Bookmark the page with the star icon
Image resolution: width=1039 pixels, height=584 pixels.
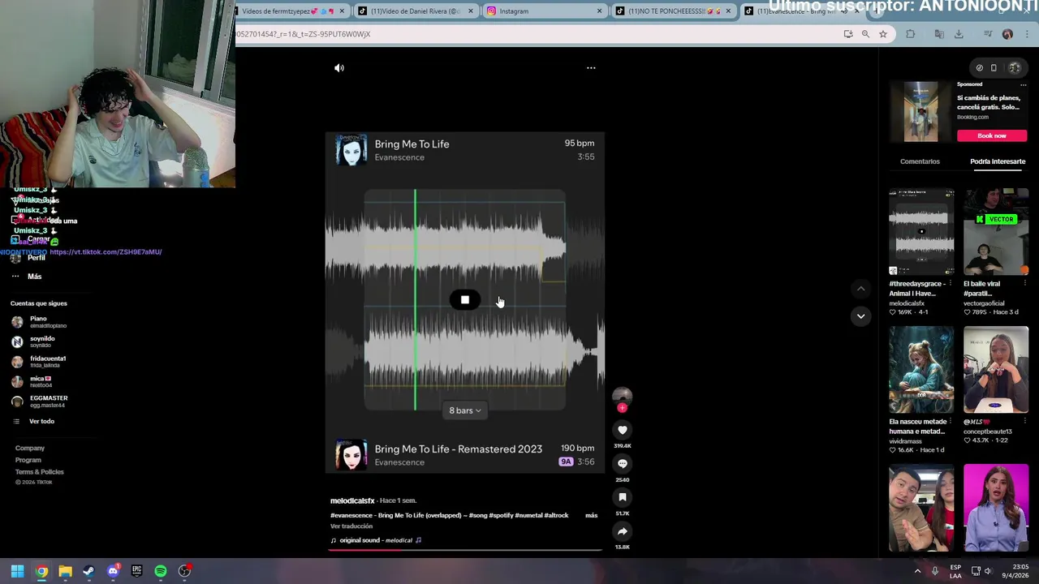click(883, 34)
